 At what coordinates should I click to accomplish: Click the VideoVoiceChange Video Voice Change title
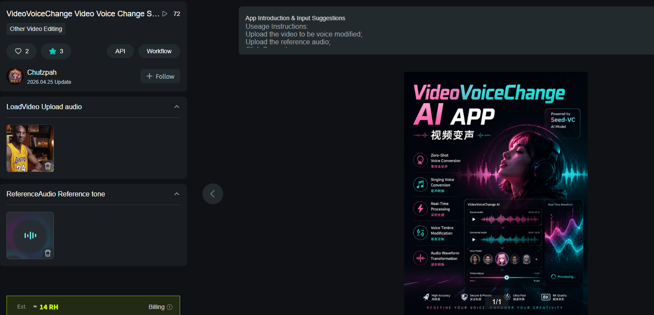pyautogui.click(x=83, y=14)
